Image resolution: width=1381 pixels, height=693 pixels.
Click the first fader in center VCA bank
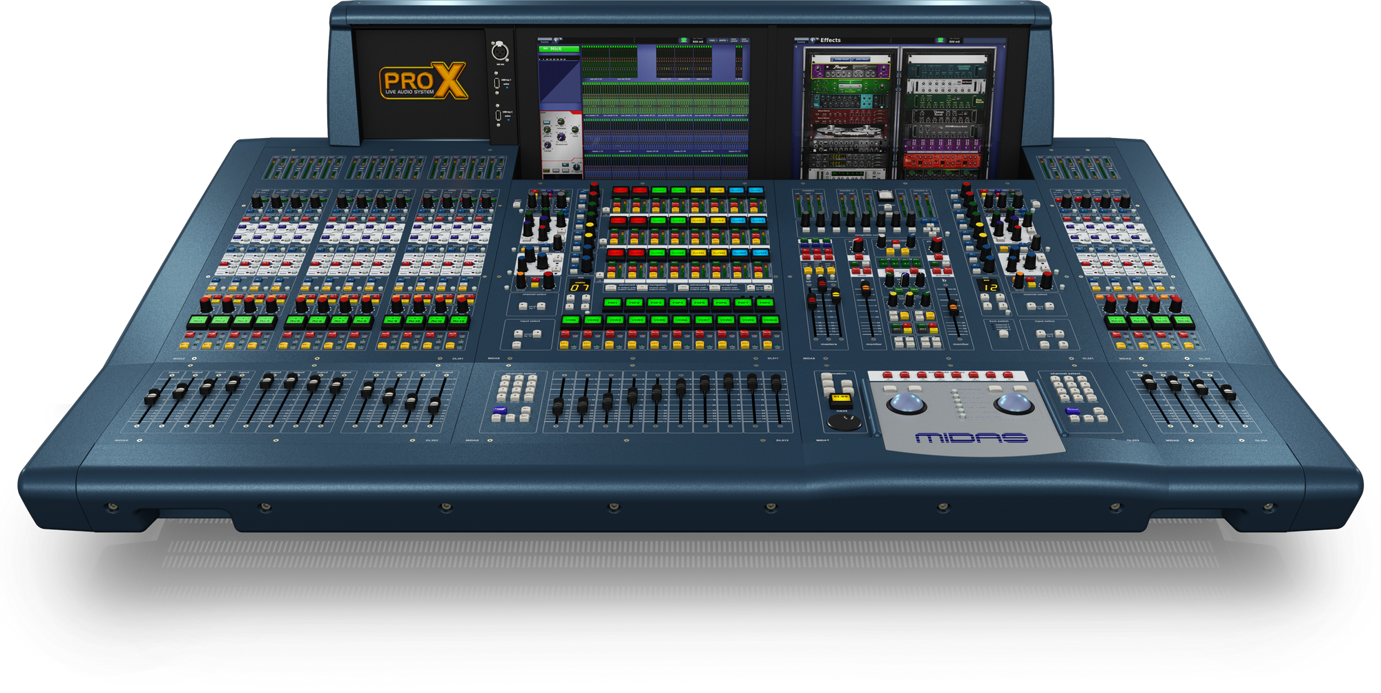click(x=558, y=404)
